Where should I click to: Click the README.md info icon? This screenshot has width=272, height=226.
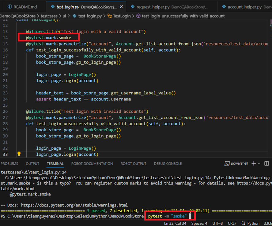coord(9,7)
